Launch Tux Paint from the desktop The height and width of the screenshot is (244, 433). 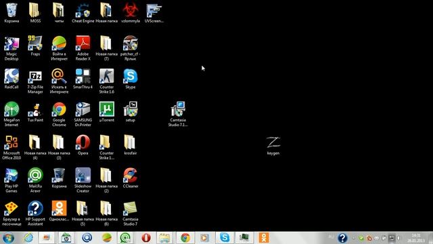tap(35, 112)
